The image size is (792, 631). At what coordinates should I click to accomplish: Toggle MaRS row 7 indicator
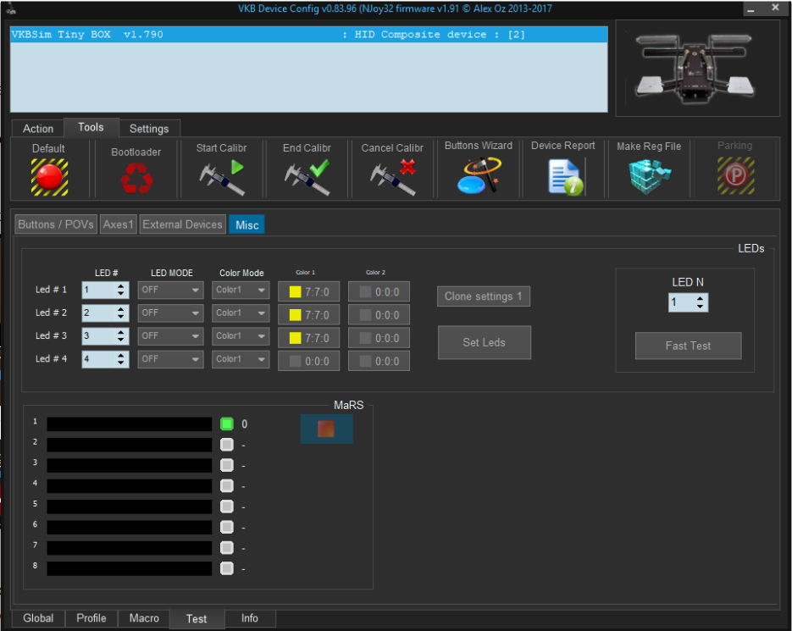[227, 548]
